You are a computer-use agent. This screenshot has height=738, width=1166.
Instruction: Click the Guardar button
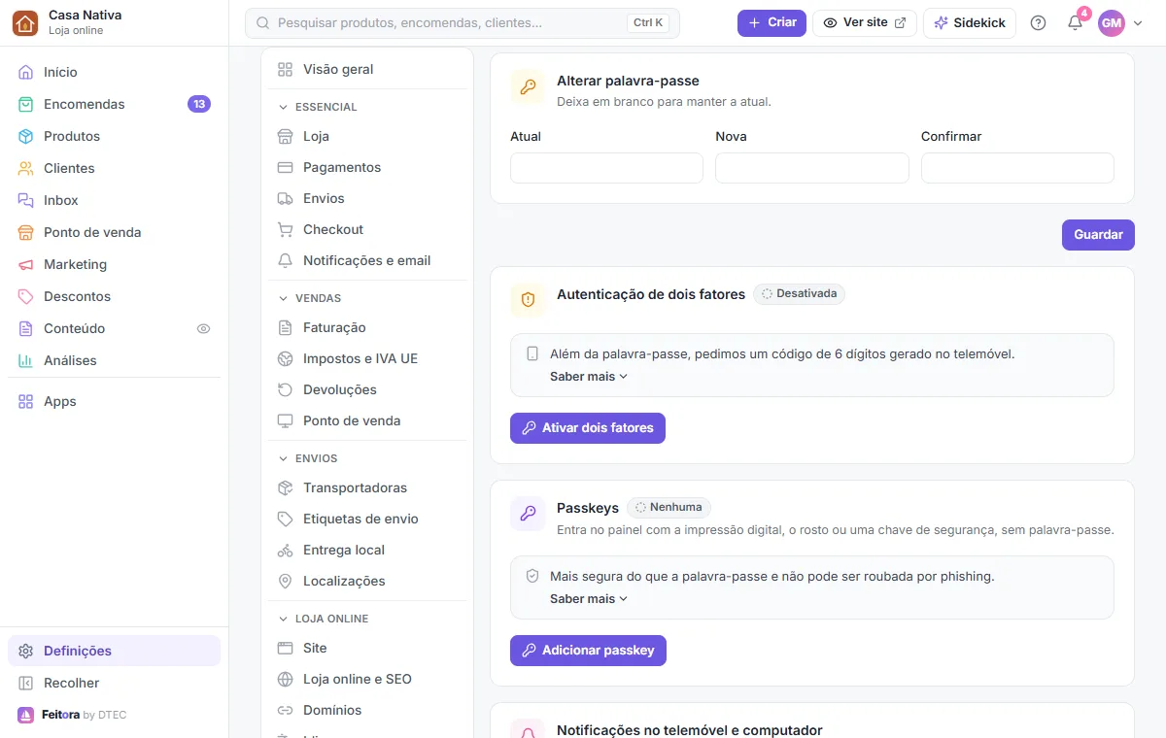click(1098, 235)
